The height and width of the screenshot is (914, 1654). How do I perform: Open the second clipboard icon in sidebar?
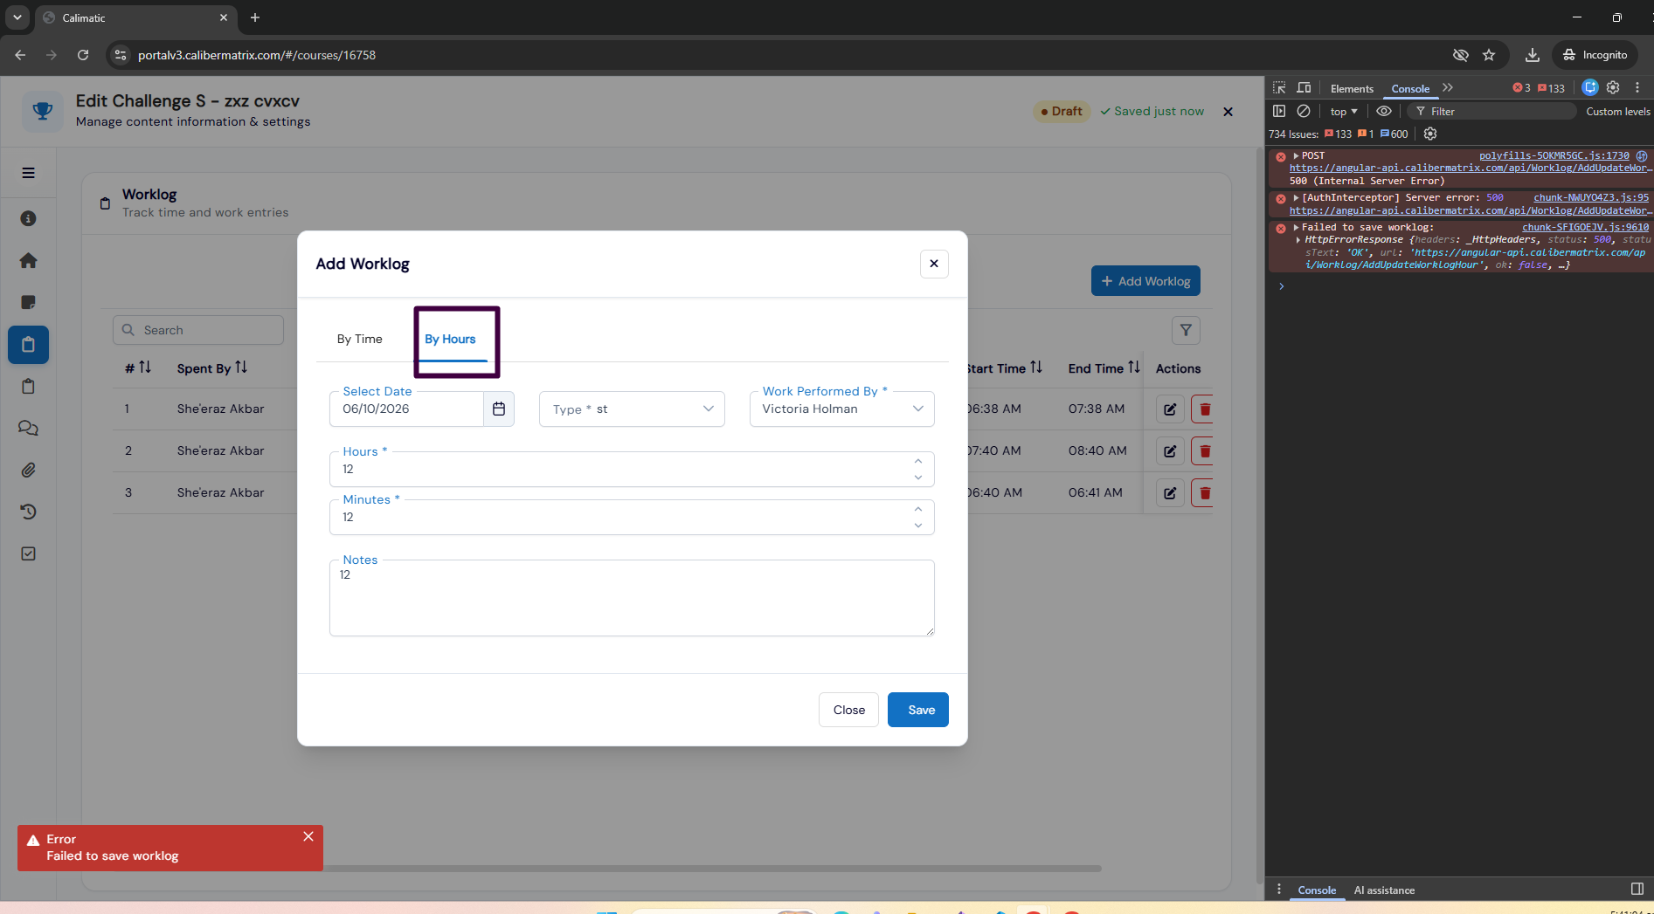[x=28, y=386]
